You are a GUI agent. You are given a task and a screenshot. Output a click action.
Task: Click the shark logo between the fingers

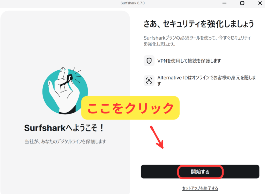pyautogui.click(x=70, y=78)
